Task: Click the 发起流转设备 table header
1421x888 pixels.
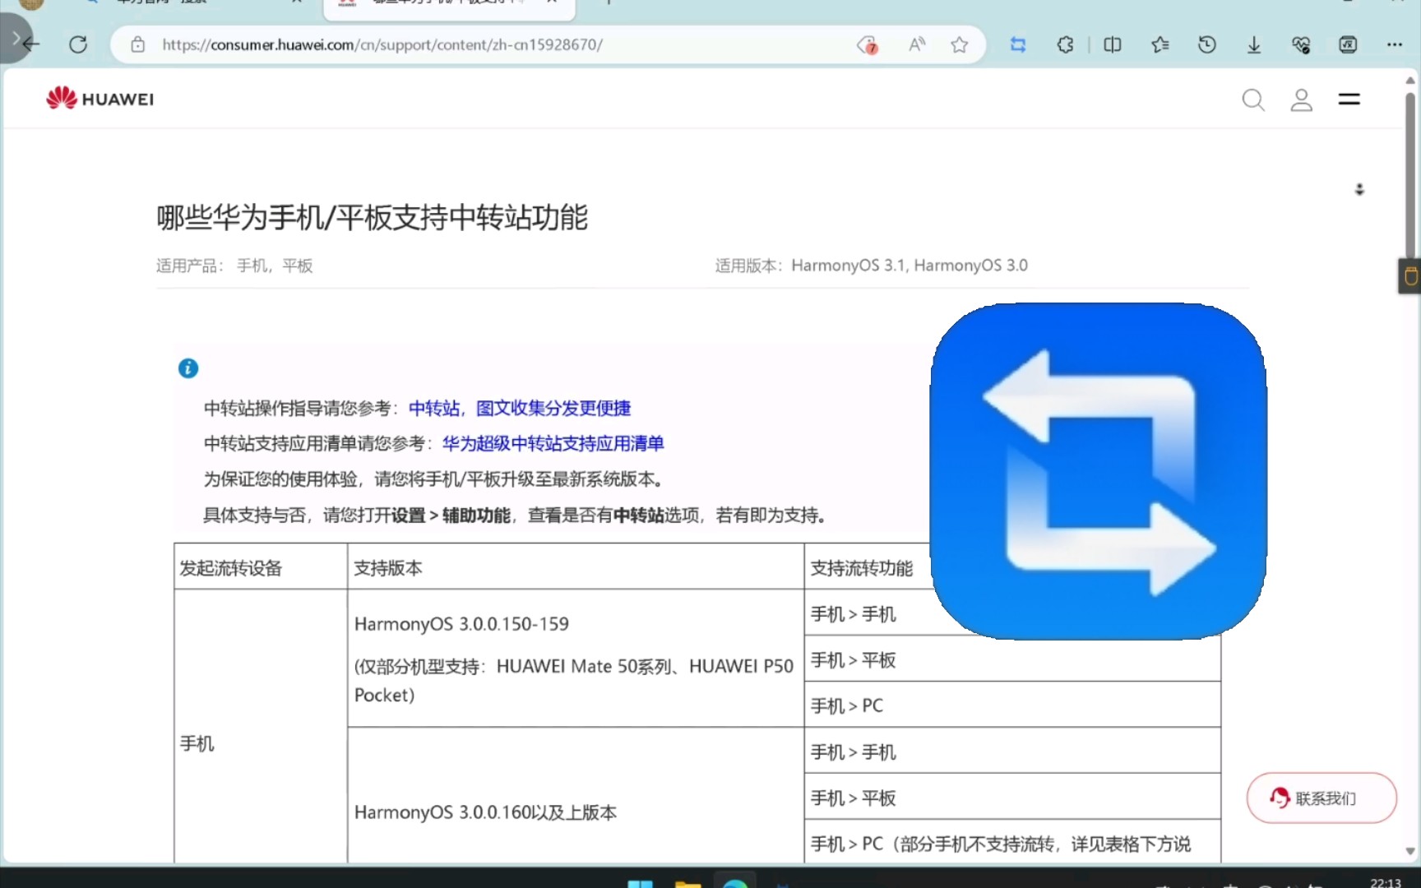Action: click(261, 567)
